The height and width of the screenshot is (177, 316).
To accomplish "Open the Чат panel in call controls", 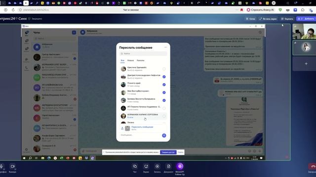I will [x=135, y=168].
